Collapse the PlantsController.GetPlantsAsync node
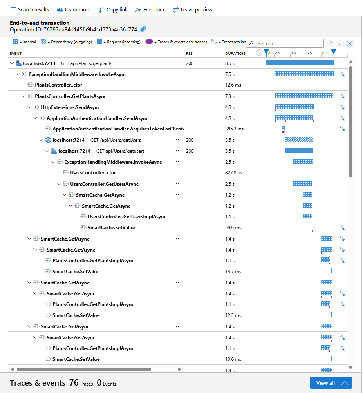This screenshot has height=393, width=363. coord(23,96)
